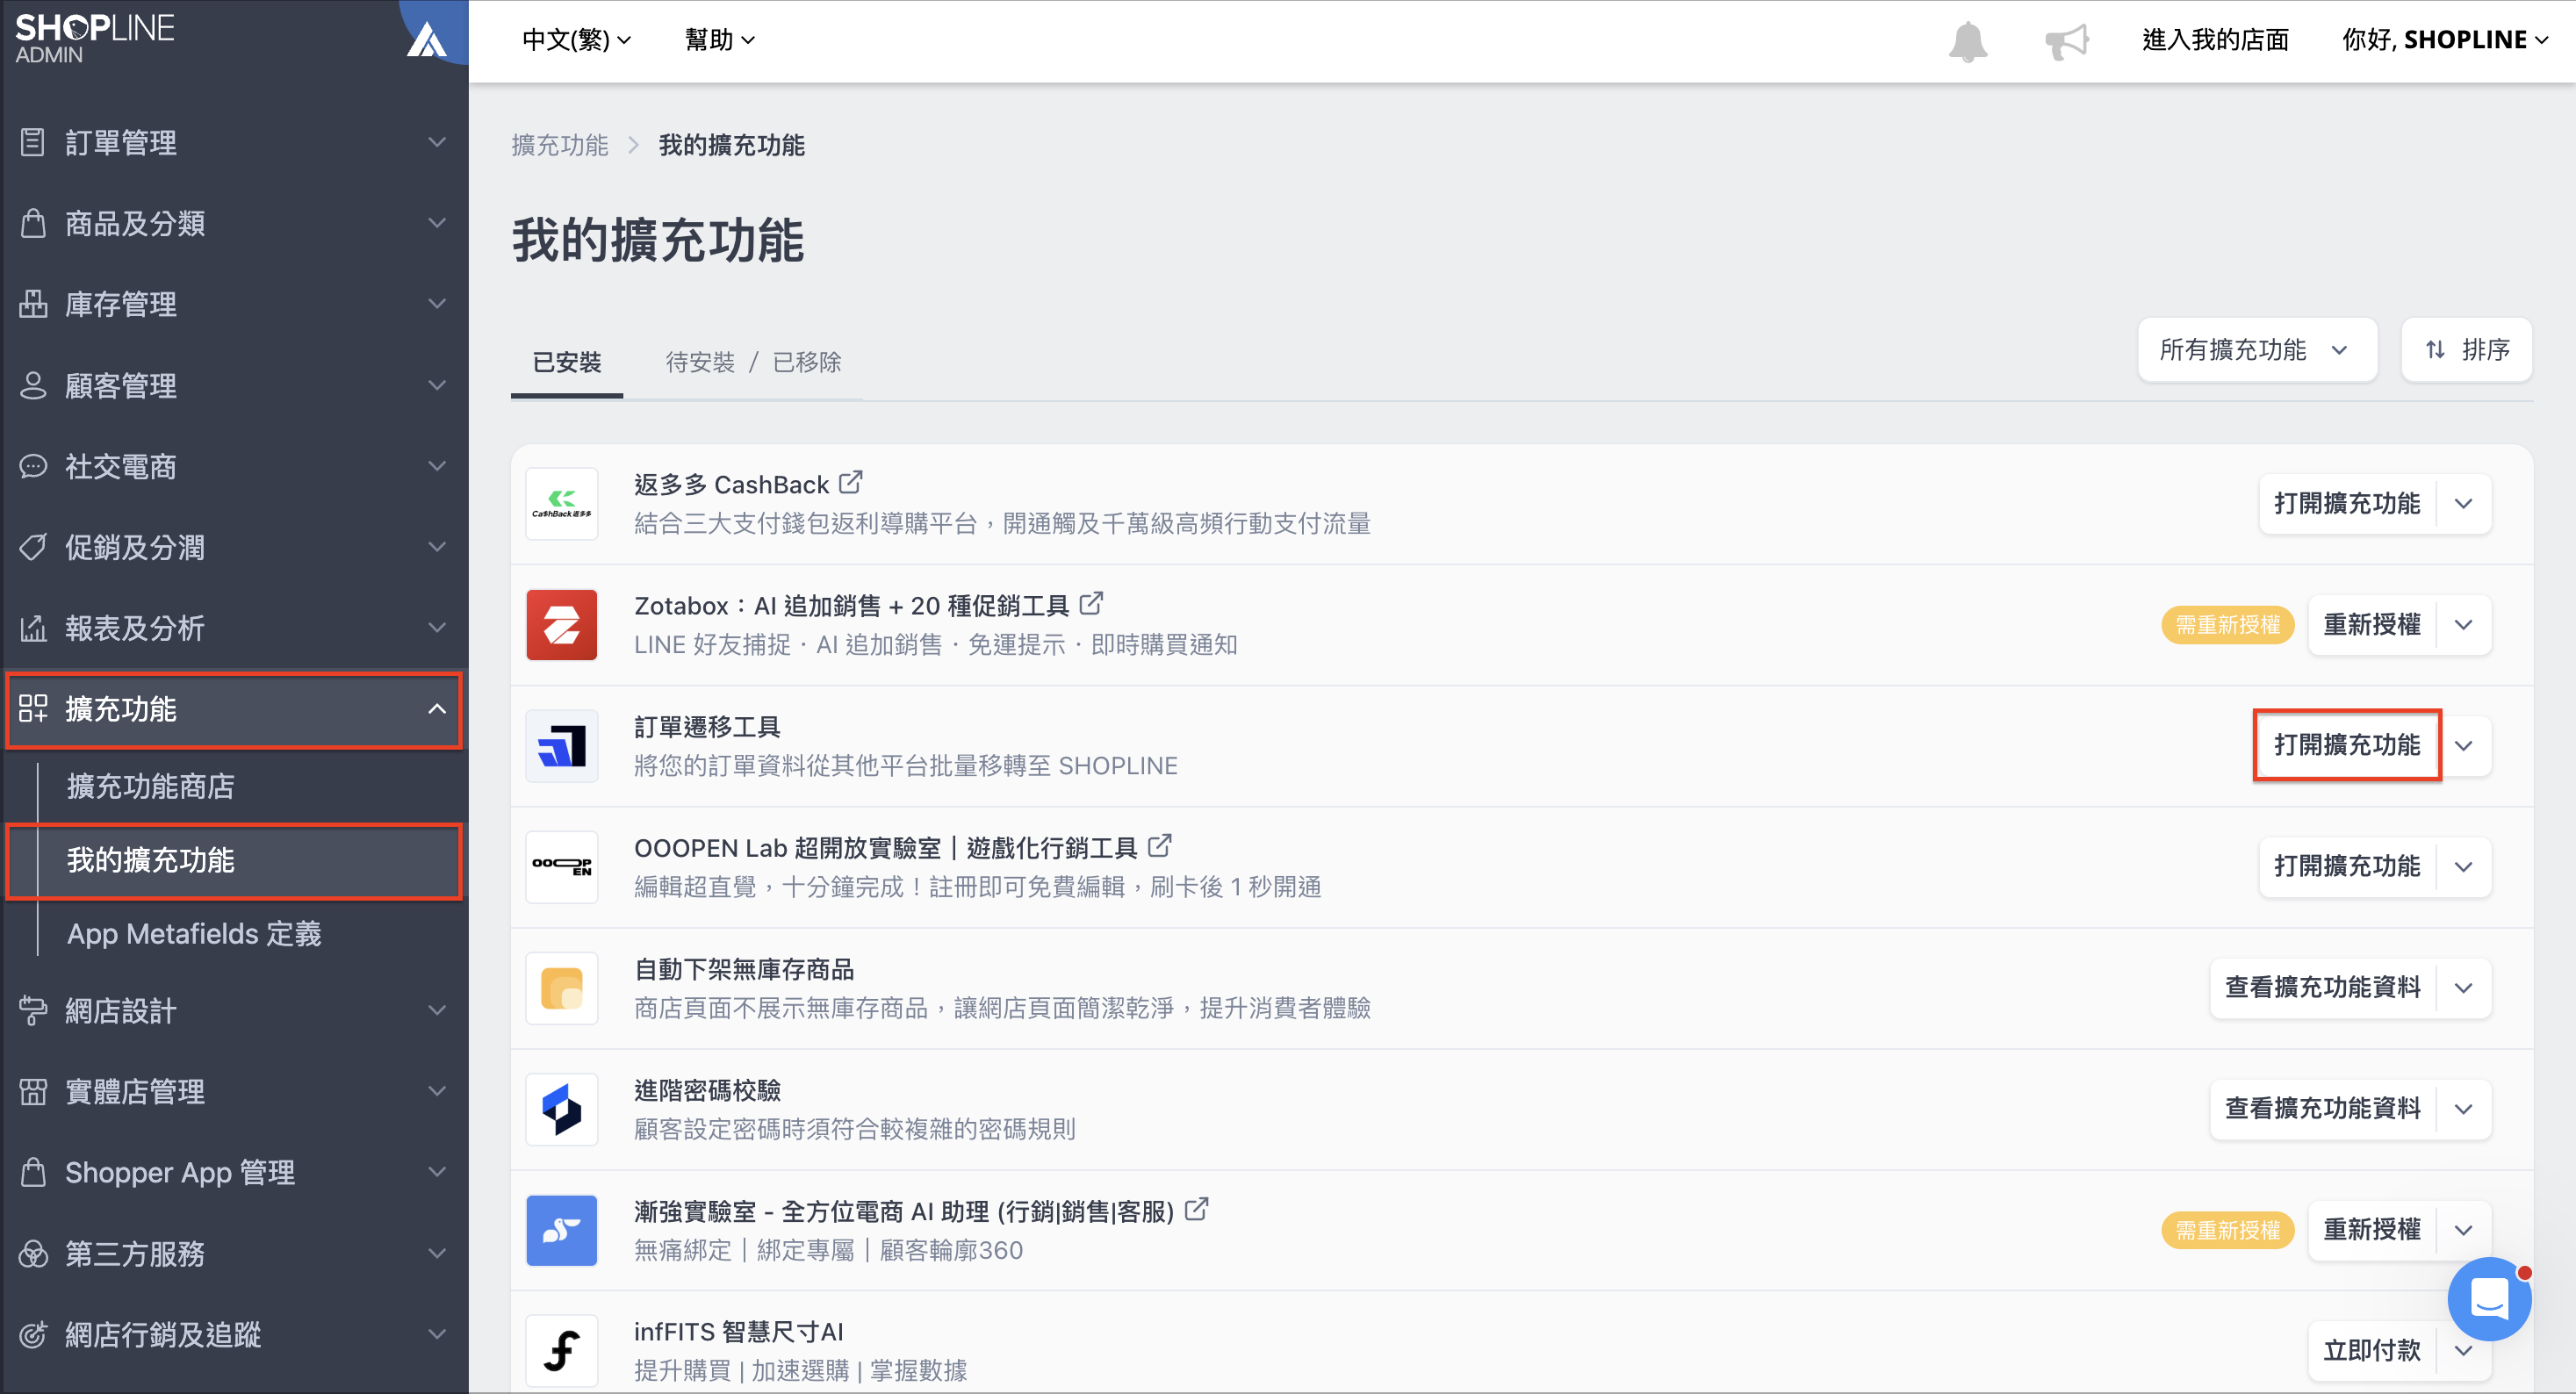This screenshot has width=2576, height=1394.
Task: Click the 訂單遷移工具 app logo
Action: (562, 745)
